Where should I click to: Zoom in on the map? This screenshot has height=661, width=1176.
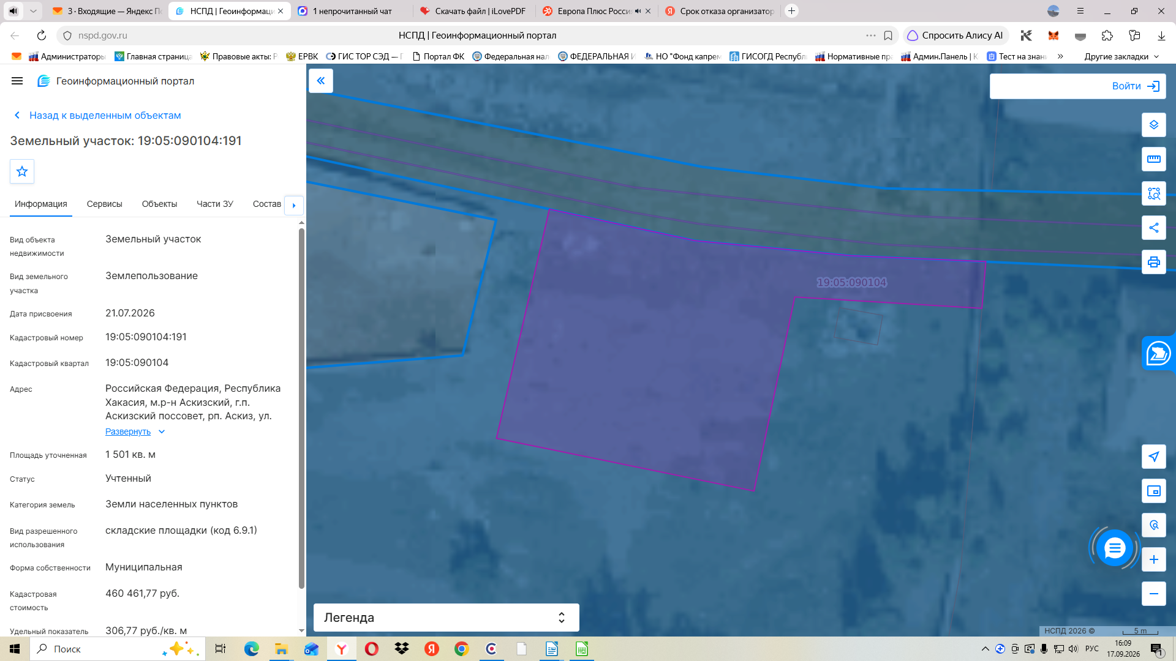(x=1154, y=559)
